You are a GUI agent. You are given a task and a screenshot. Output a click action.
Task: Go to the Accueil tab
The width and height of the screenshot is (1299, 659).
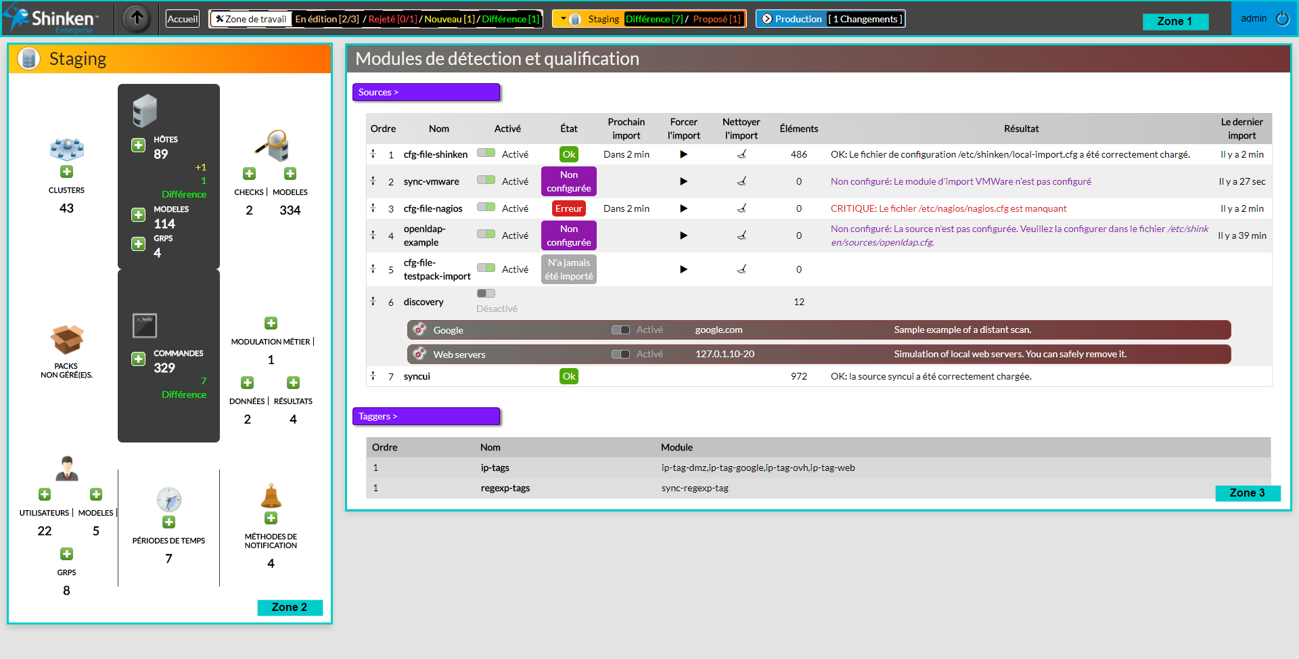[x=183, y=19]
